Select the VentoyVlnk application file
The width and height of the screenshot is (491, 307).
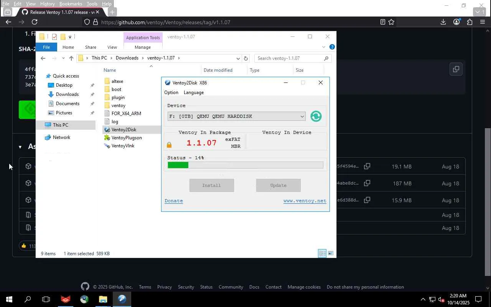pyautogui.click(x=123, y=146)
